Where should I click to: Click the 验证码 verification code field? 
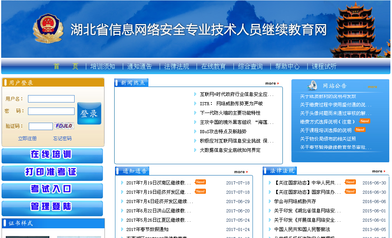point(40,126)
